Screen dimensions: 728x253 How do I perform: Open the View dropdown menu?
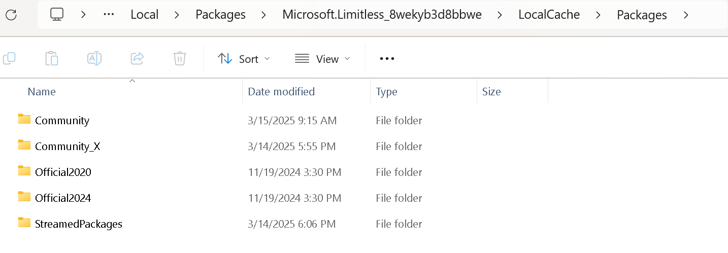(x=323, y=59)
